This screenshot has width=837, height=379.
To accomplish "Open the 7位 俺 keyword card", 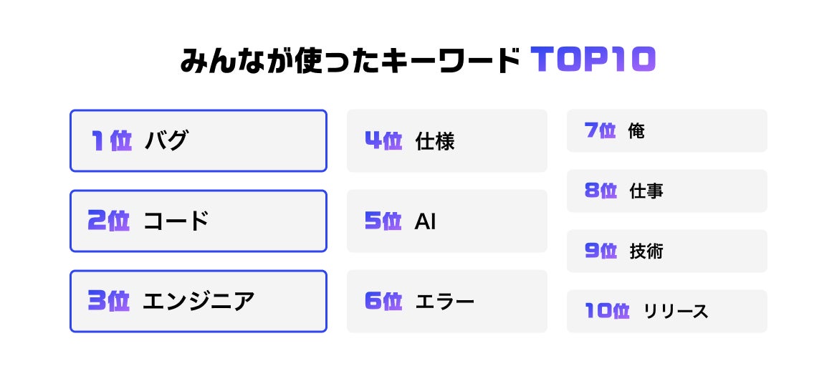I will click(x=666, y=131).
